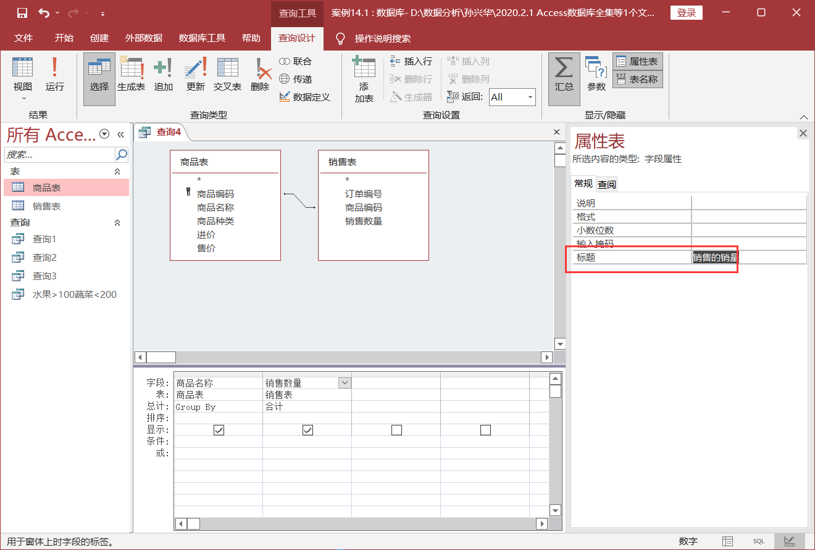Screen dimensions: 815x550
Task: Collapse the navigation pane with «
Action: coord(120,134)
